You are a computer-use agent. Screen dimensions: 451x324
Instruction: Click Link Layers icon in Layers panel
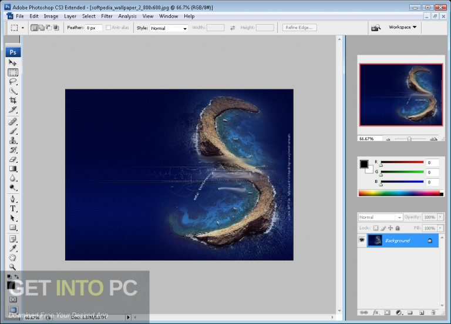pos(364,312)
